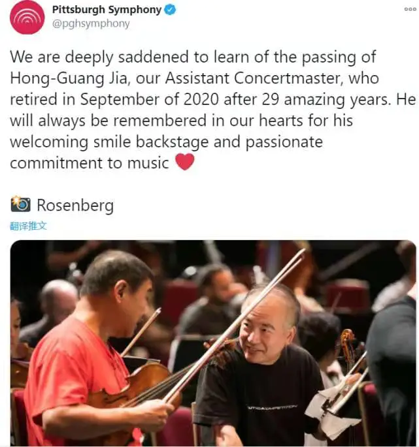Open the attached orchestra rehearsal photo
419x447 pixels.
[213, 343]
